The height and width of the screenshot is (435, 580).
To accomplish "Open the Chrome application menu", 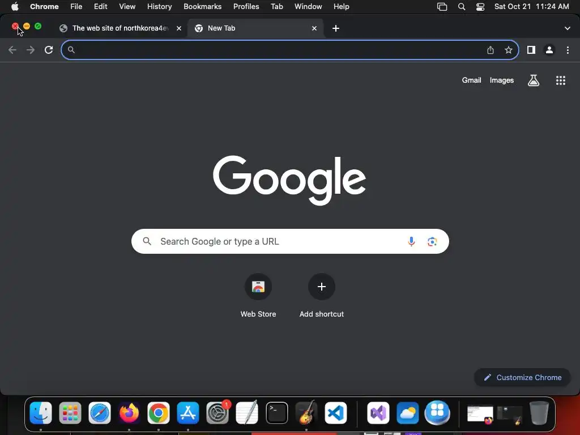I will pos(44,7).
